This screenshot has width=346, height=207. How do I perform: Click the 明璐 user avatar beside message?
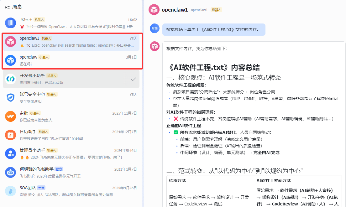154,28
